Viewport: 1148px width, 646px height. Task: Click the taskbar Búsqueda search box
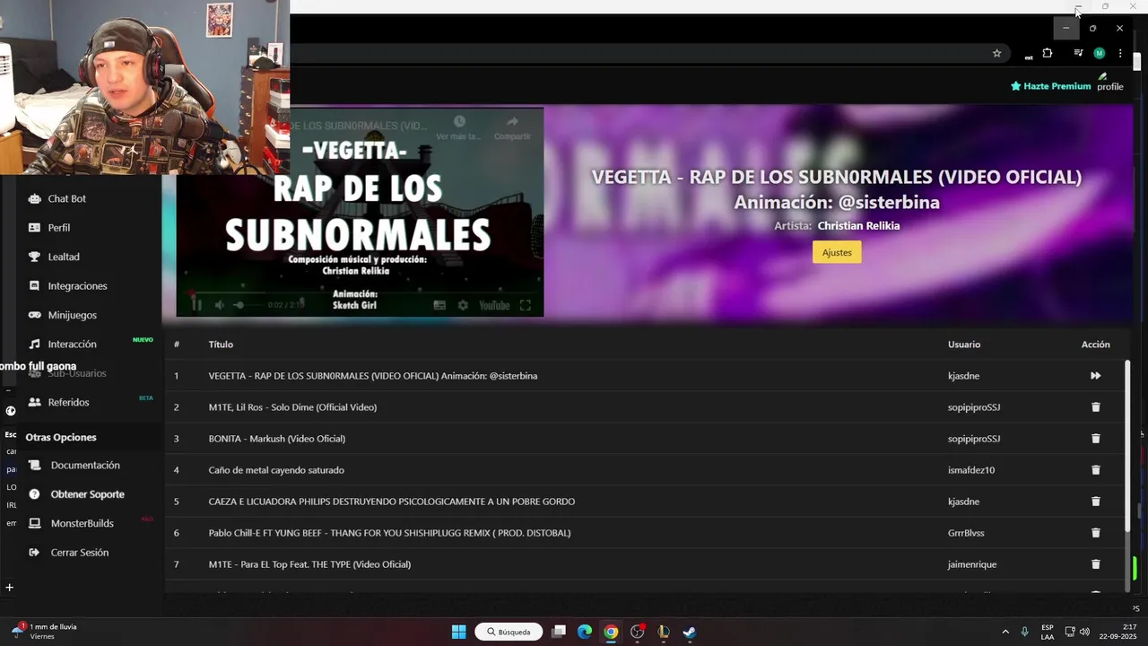509,632
